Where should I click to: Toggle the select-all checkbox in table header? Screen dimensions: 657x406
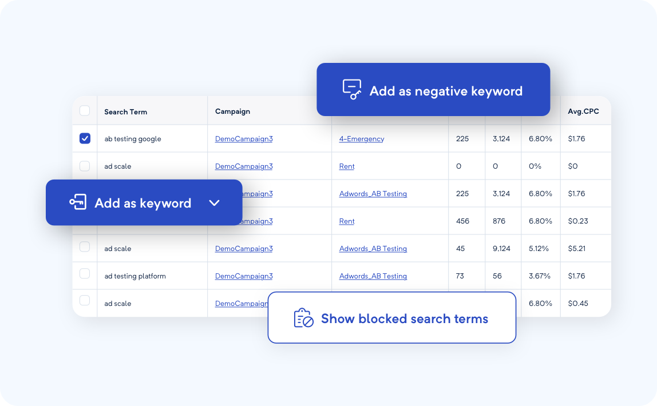click(x=85, y=110)
